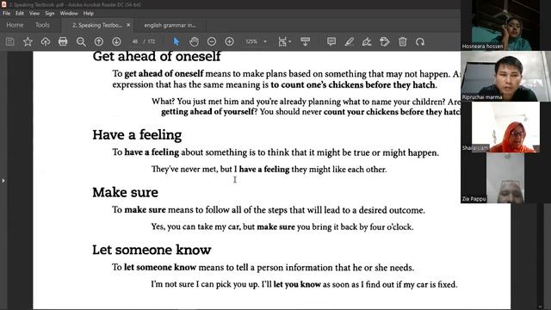The width and height of the screenshot is (551, 310).
Task: Click the 'Yes, you can take my car' sentence
Action: pos(282,226)
